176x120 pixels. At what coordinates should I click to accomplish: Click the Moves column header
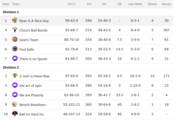pyautogui.click(x=166, y=4)
